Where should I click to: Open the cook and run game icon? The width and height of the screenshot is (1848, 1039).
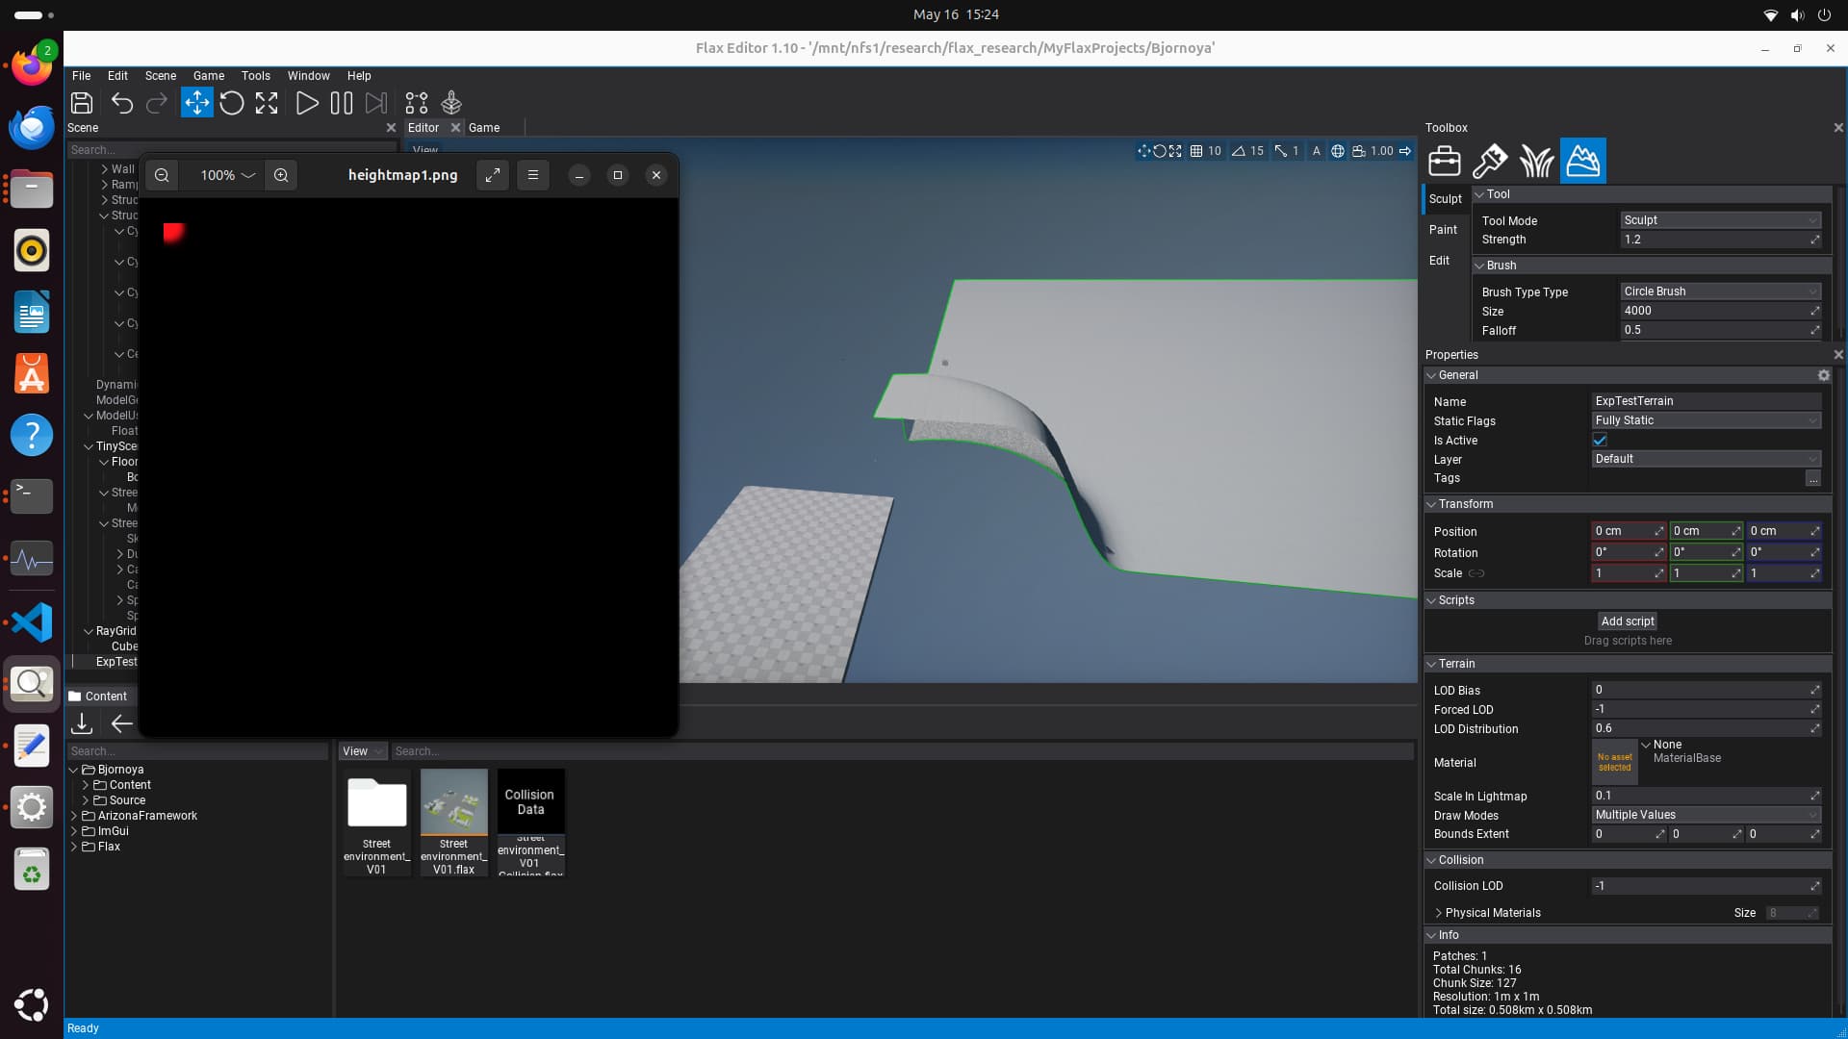point(451,103)
